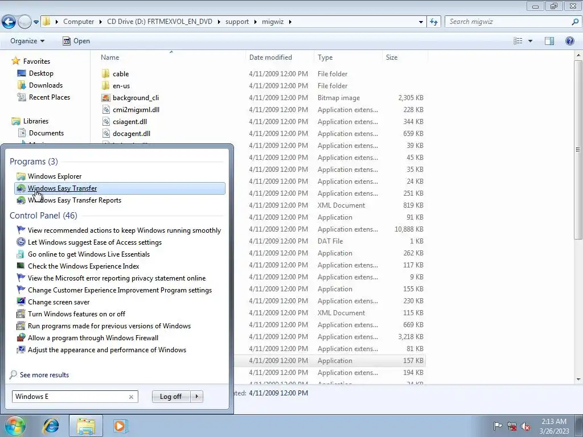Open the Organize menu
This screenshot has width=583, height=437.
(27, 41)
